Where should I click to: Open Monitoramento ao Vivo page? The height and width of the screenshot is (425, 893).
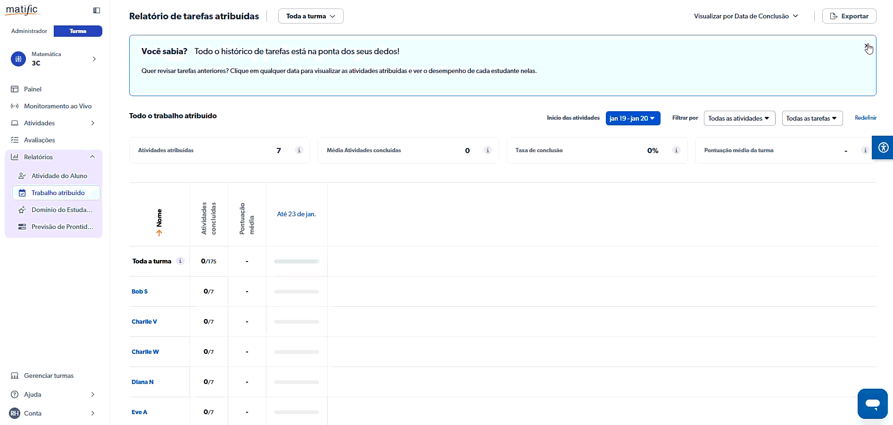58,106
